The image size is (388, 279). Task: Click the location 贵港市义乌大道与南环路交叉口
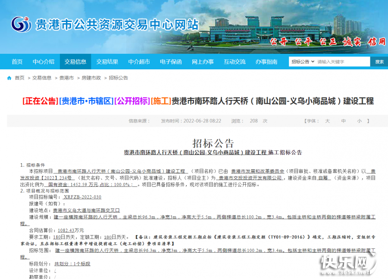pyautogui.click(x=86, y=210)
